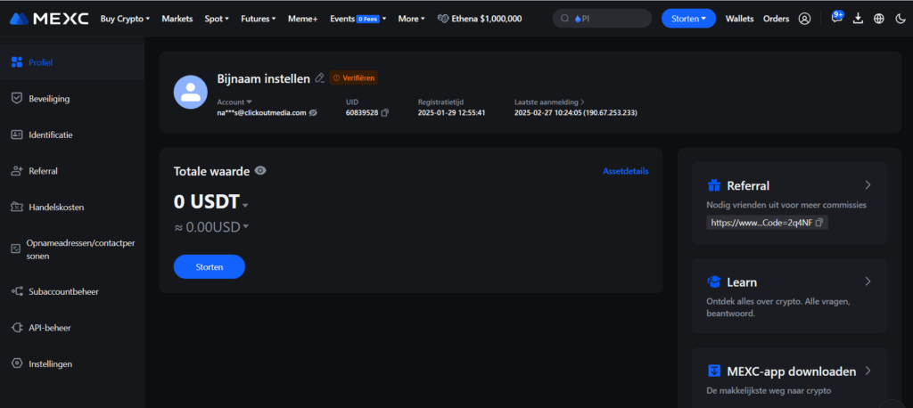Image resolution: width=913 pixels, height=408 pixels.
Task: Click the download app icon in header
Action: tap(858, 18)
